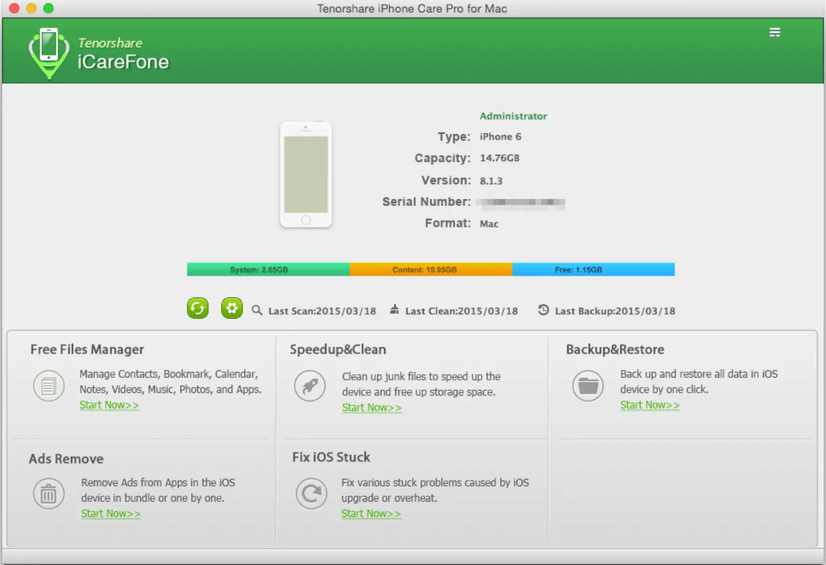The height and width of the screenshot is (565, 826).
Task: Click the green refresh device button
Action: point(197,308)
